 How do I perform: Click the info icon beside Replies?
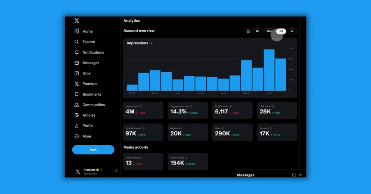tap(181, 128)
